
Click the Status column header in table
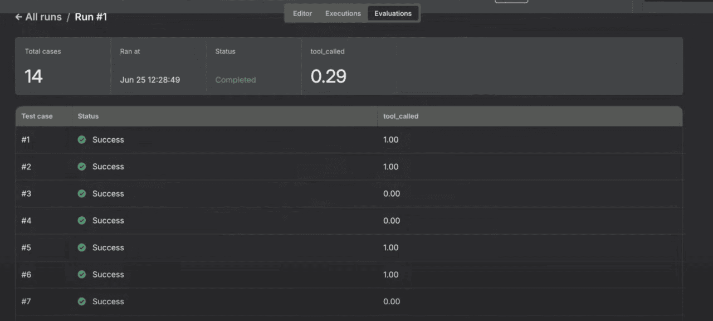point(88,116)
